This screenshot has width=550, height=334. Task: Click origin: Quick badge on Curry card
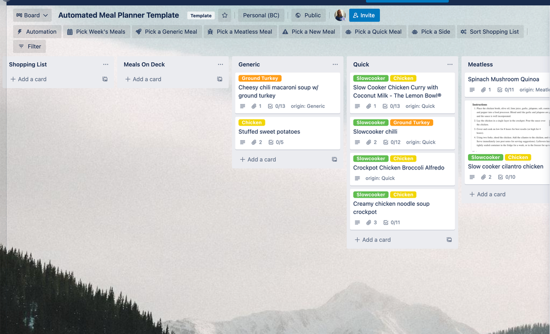click(420, 106)
